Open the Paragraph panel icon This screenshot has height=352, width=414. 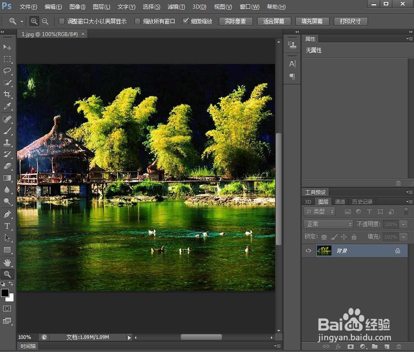pyautogui.click(x=292, y=77)
